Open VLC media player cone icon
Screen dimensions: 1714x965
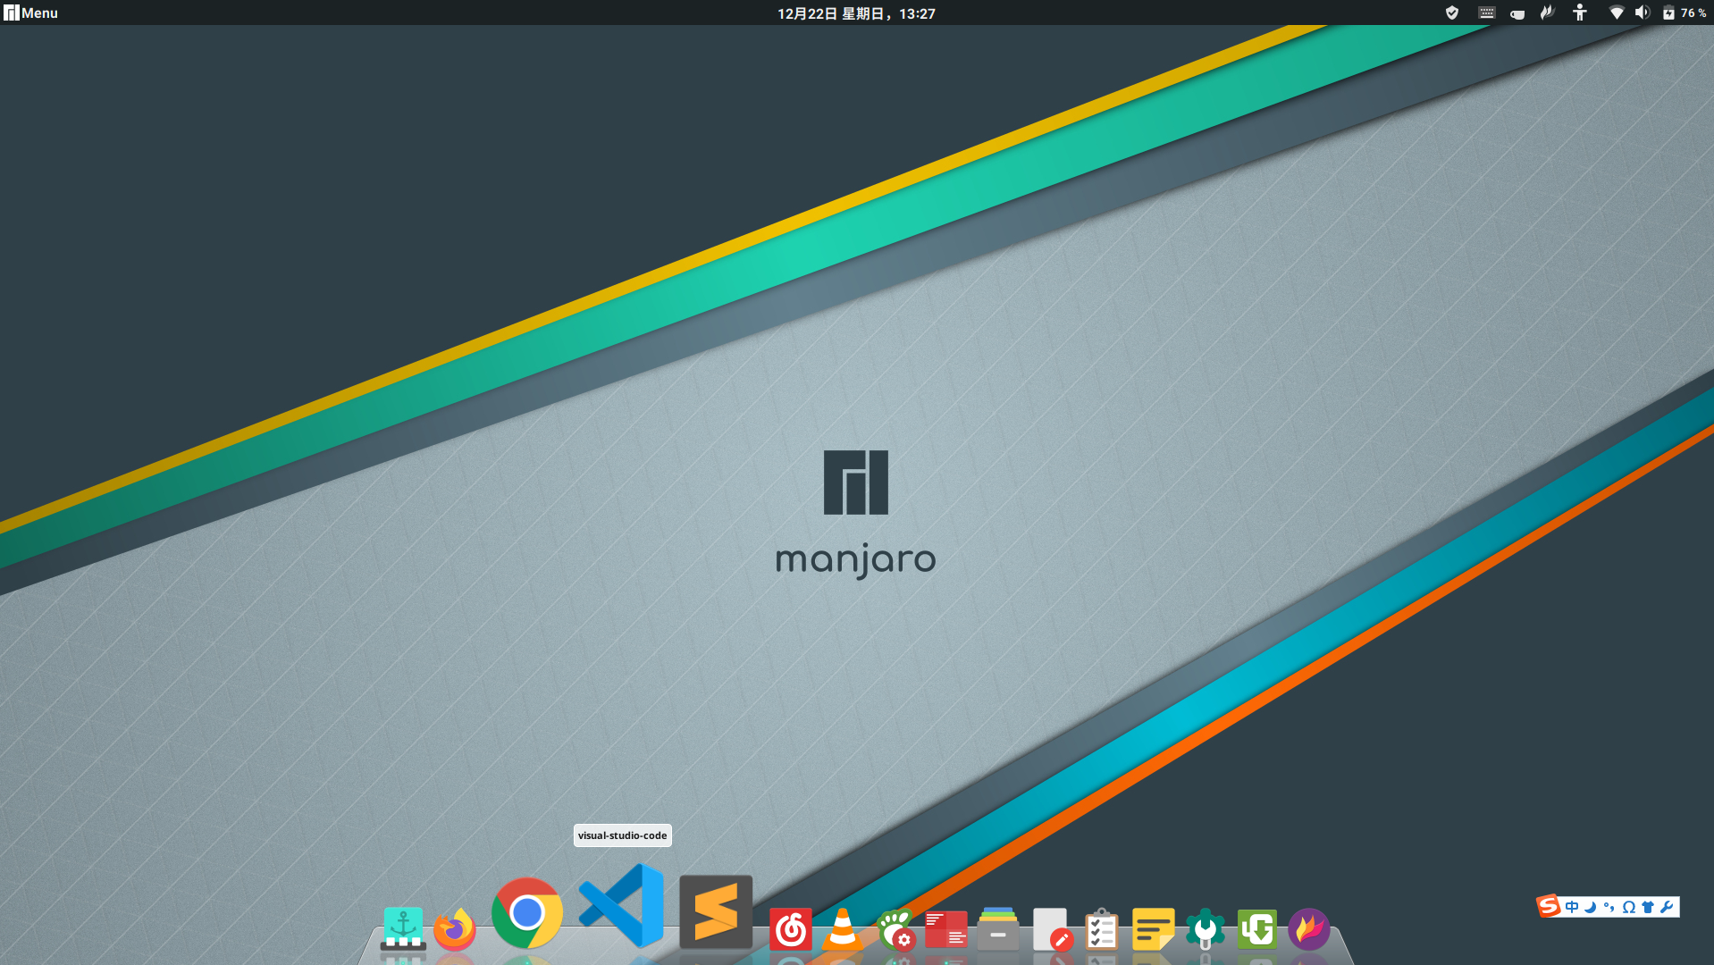[842, 929]
